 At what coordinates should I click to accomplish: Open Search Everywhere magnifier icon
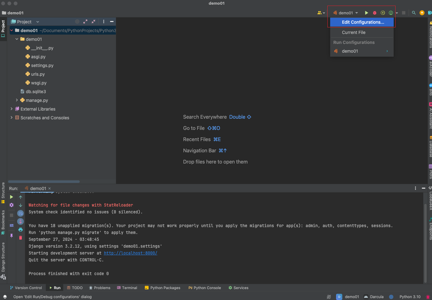[x=414, y=13]
